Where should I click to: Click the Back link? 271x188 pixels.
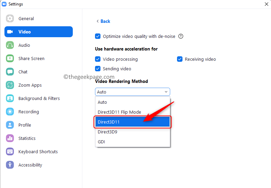click(x=105, y=21)
